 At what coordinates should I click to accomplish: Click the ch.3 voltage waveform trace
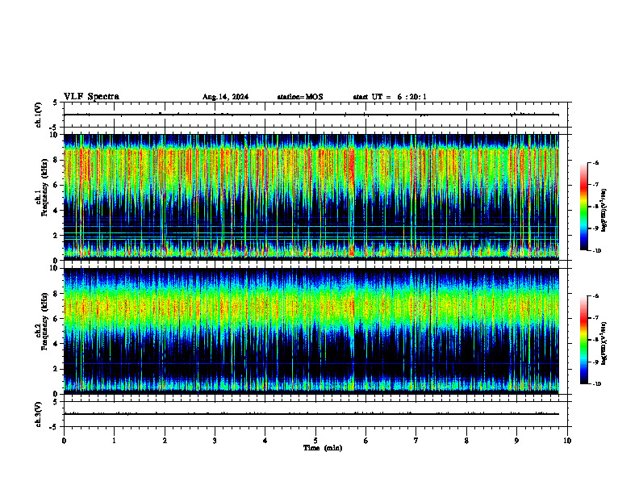pyautogui.click(x=311, y=414)
